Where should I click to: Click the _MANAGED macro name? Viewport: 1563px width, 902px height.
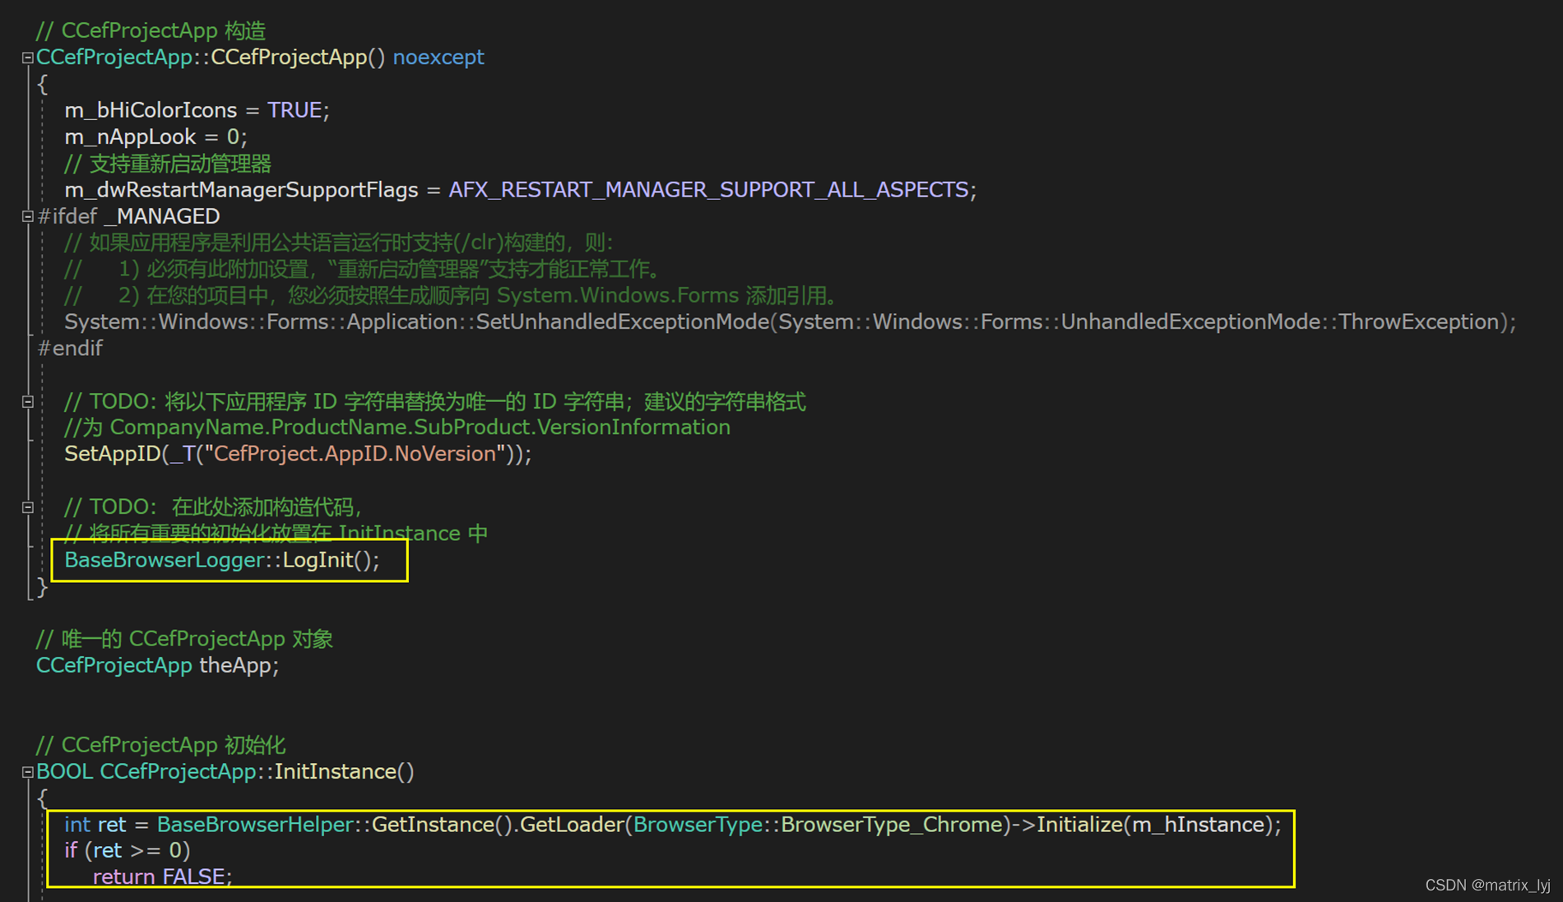(x=162, y=216)
